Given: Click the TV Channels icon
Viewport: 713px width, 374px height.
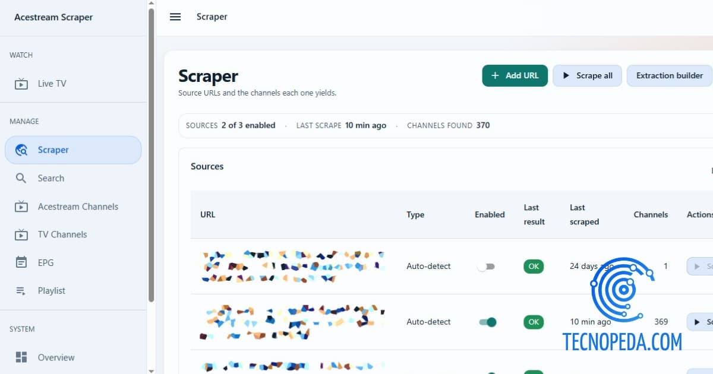Looking at the screenshot, I should tap(21, 234).
